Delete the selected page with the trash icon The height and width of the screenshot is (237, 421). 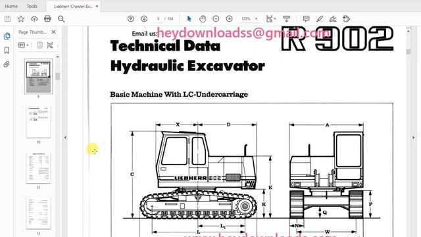click(39, 45)
